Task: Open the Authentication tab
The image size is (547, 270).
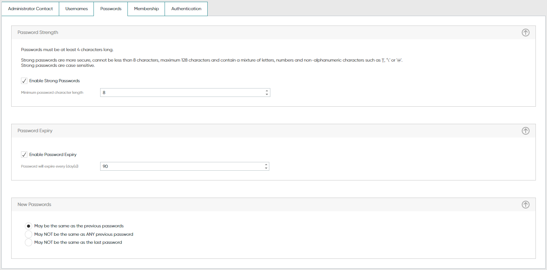Action: (x=186, y=9)
